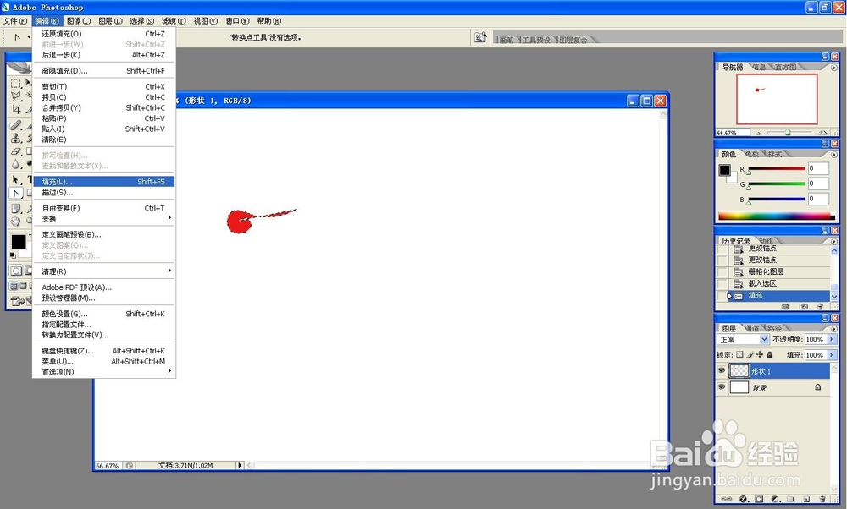Choose 填充(L)... from Edit menu
Screen dimensions: 847x509
(x=103, y=182)
